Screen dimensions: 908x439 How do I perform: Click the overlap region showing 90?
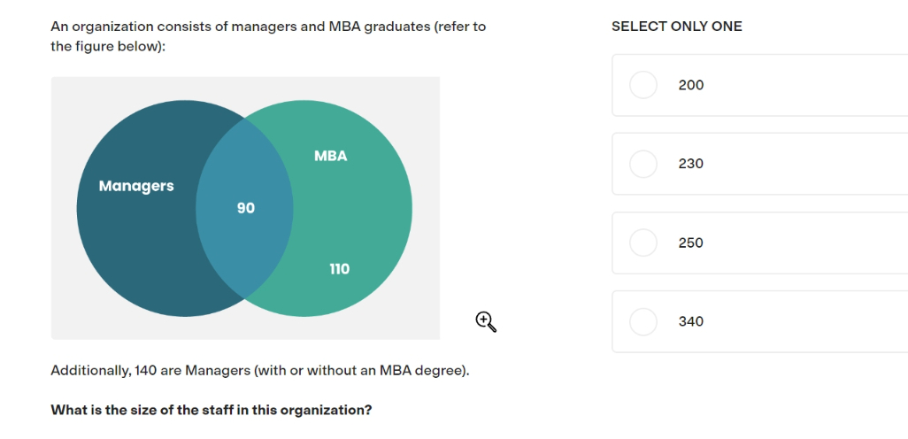tap(245, 208)
